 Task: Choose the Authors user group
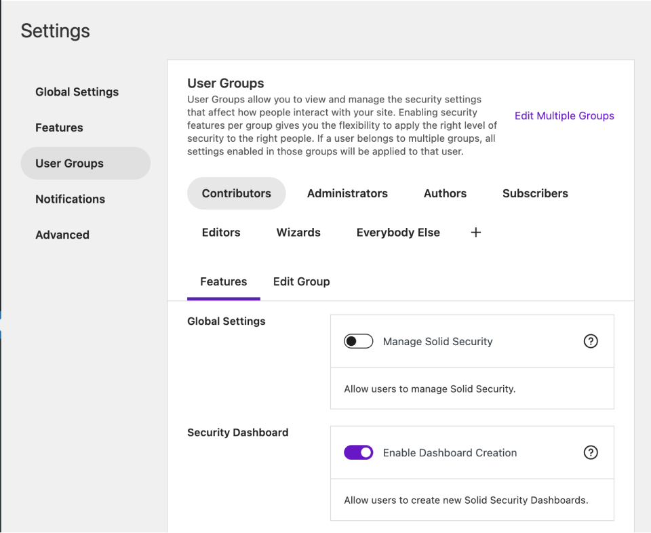point(445,193)
